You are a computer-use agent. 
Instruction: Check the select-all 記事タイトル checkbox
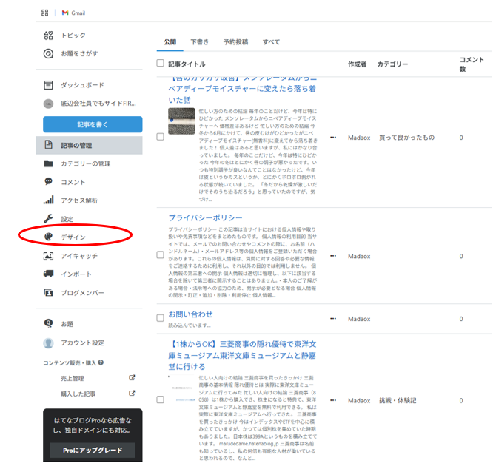point(161,63)
